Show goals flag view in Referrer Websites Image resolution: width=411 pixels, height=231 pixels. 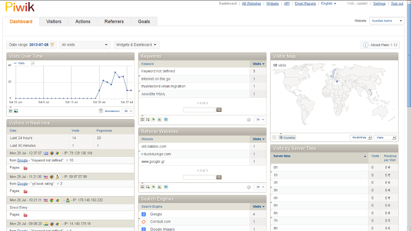[x=153, y=187]
